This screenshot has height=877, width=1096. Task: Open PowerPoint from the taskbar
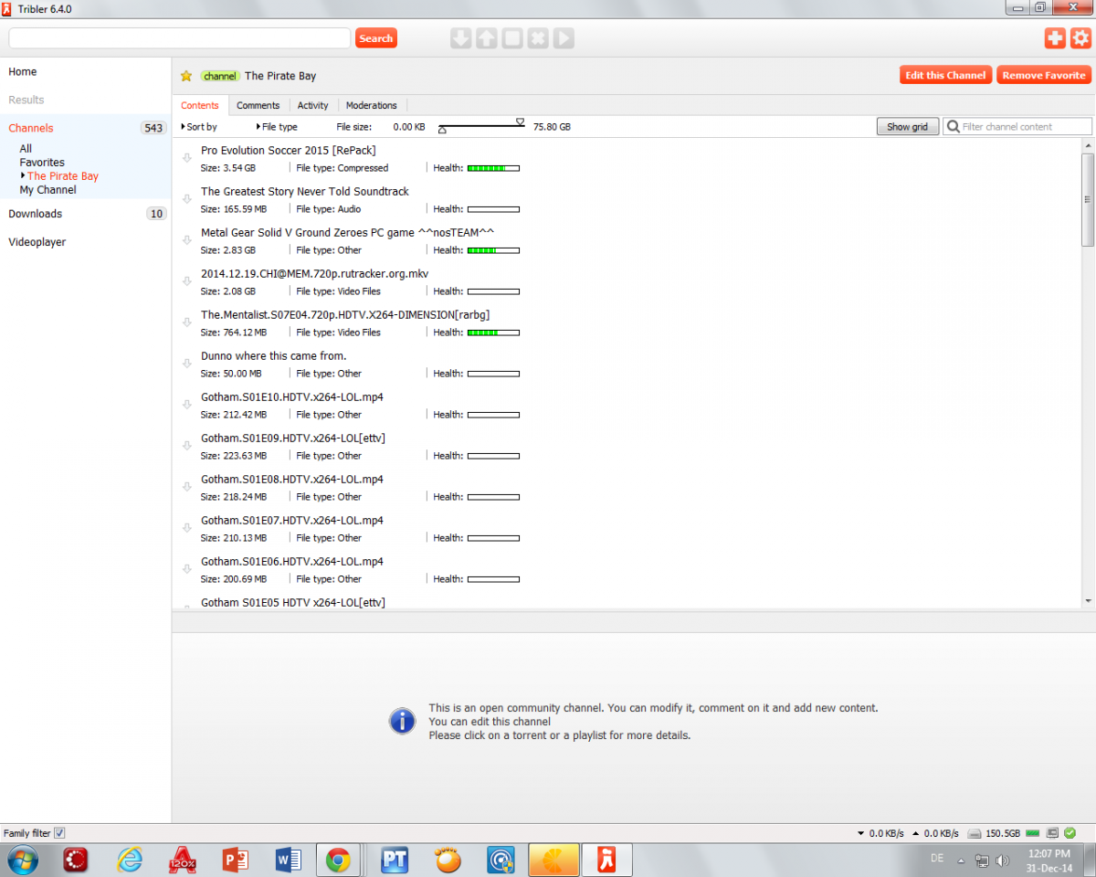pos(235,860)
